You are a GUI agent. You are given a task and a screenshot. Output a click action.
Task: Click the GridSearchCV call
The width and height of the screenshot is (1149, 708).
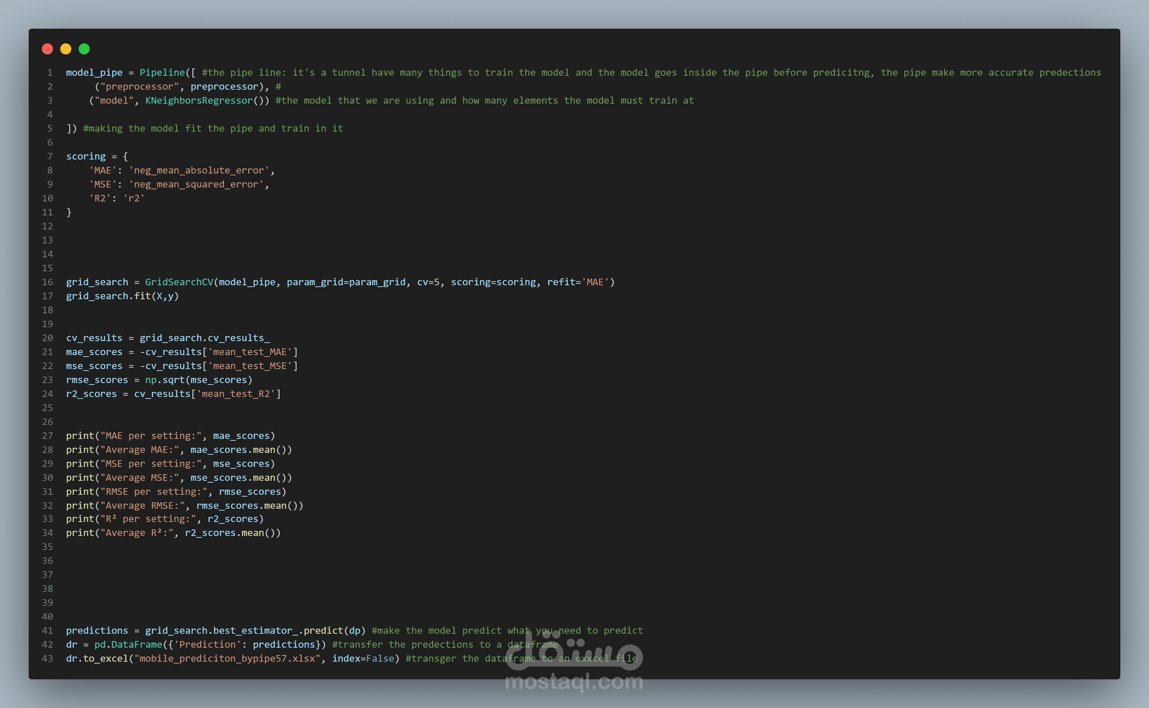[x=179, y=282]
